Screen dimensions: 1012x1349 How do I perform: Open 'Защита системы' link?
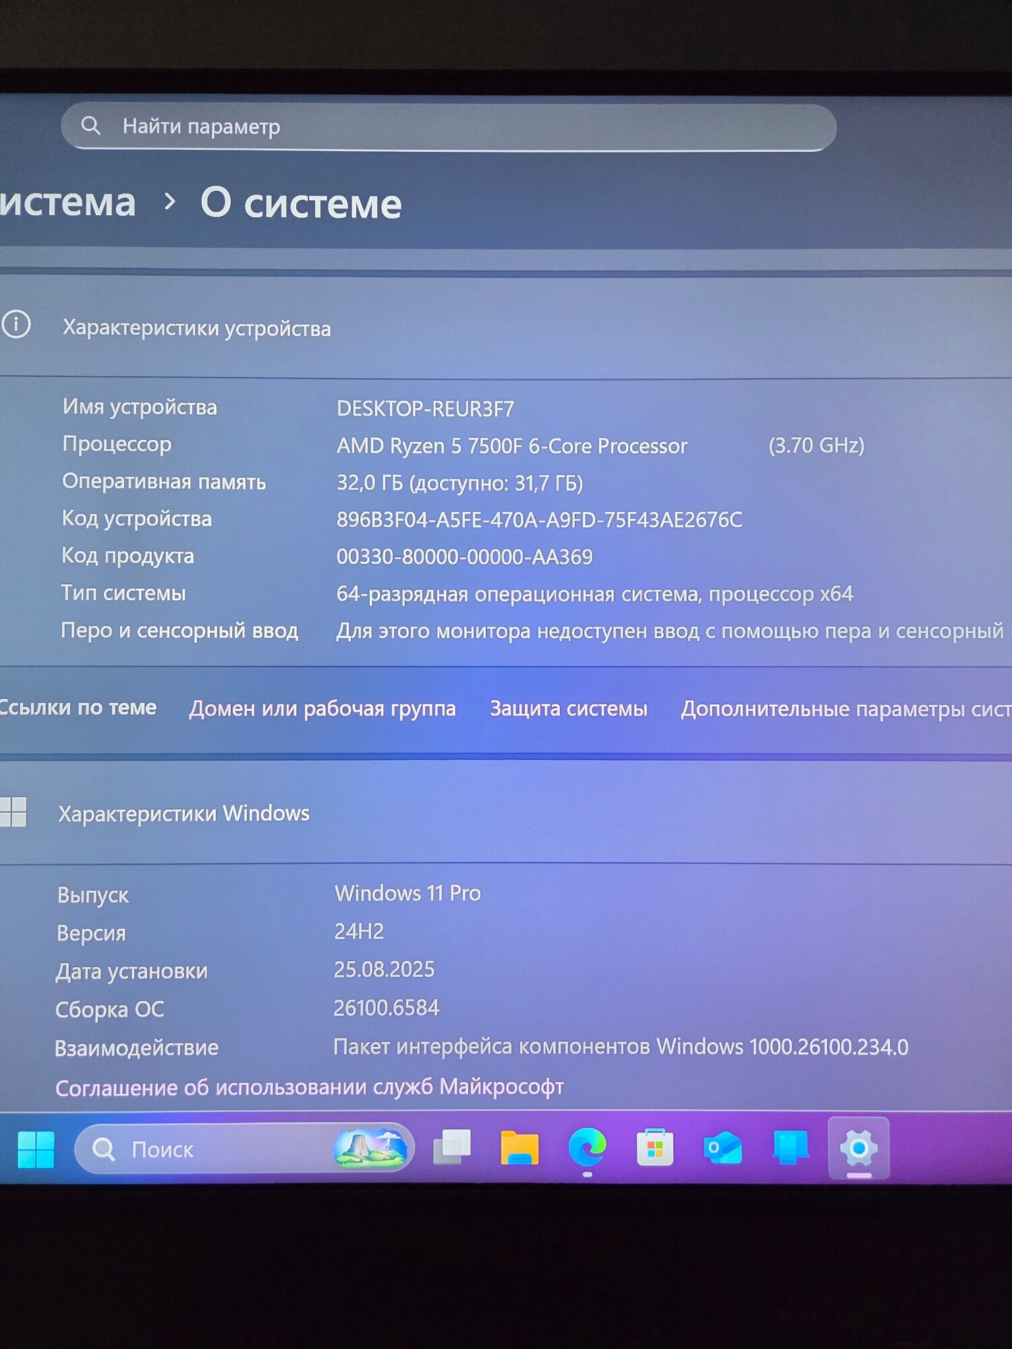coord(569,708)
